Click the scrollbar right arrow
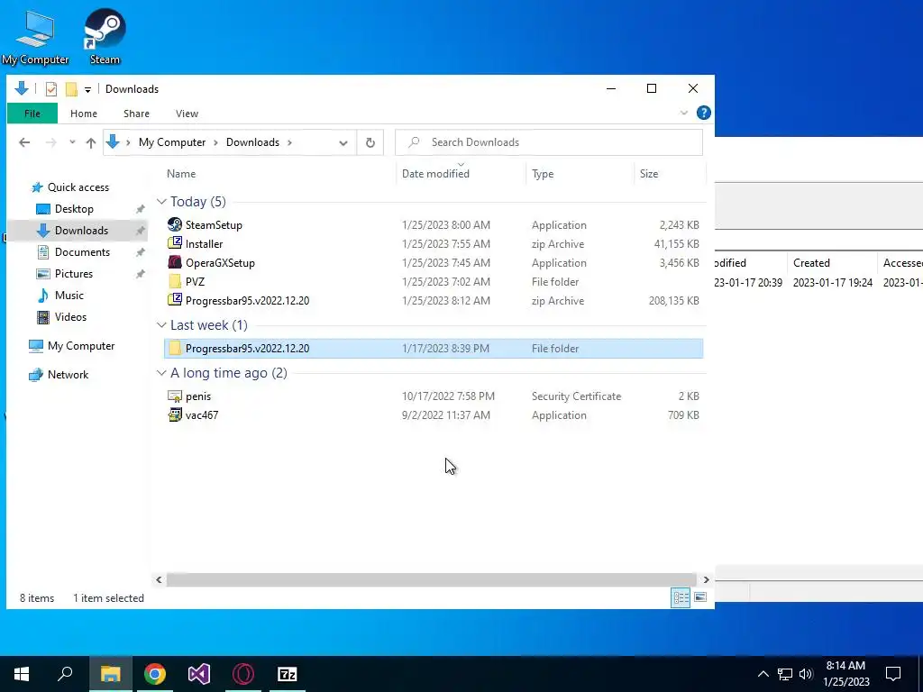The image size is (923, 692). [x=706, y=579]
